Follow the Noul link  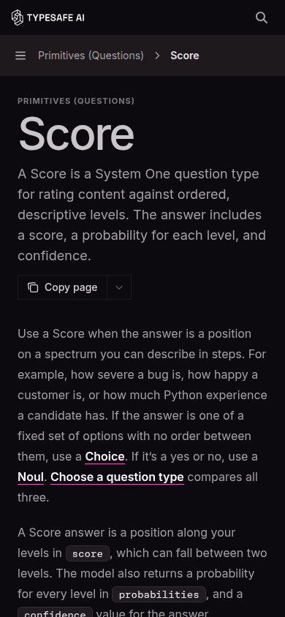click(30, 477)
